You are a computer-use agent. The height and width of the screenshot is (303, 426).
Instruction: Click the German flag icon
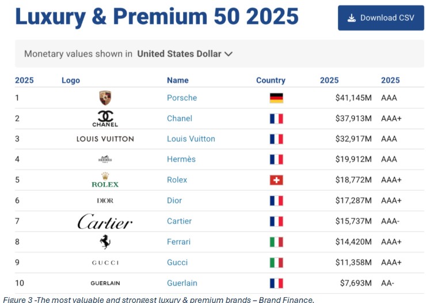click(x=276, y=98)
